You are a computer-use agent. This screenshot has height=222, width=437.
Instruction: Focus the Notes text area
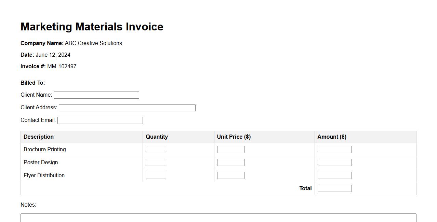pyautogui.click(x=218, y=218)
